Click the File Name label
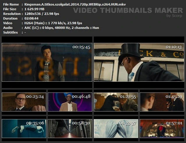The image size is (186, 143). coord(11,4)
